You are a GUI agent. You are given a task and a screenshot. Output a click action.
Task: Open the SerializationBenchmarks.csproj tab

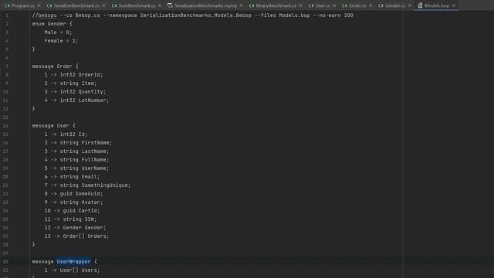point(205,5)
